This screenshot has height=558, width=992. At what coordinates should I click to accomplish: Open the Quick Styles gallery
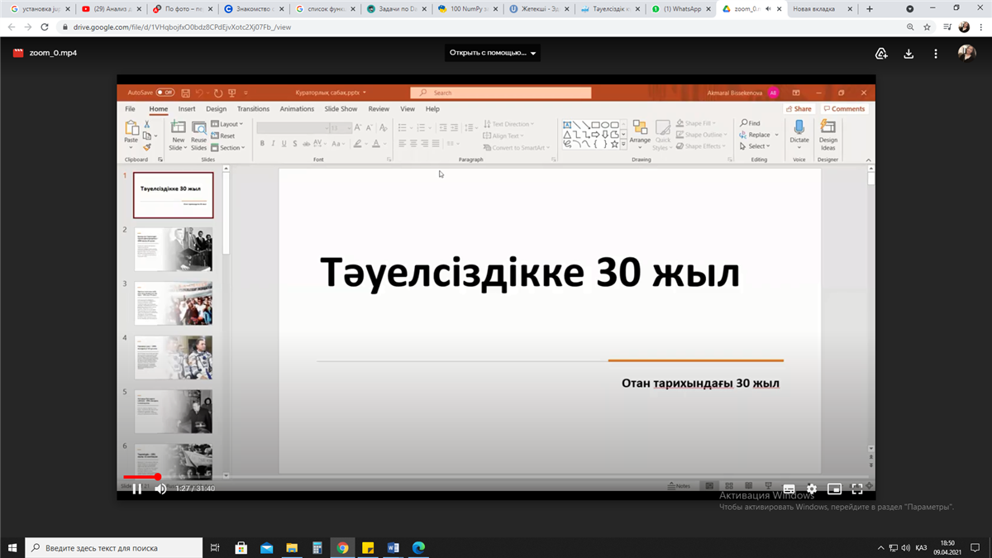(x=663, y=135)
